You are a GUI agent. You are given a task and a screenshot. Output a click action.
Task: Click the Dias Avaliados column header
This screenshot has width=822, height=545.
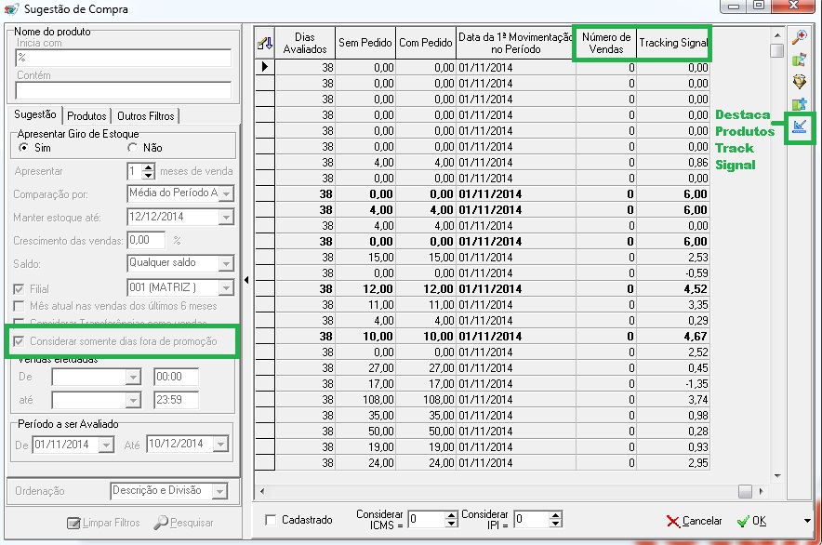coord(305,43)
